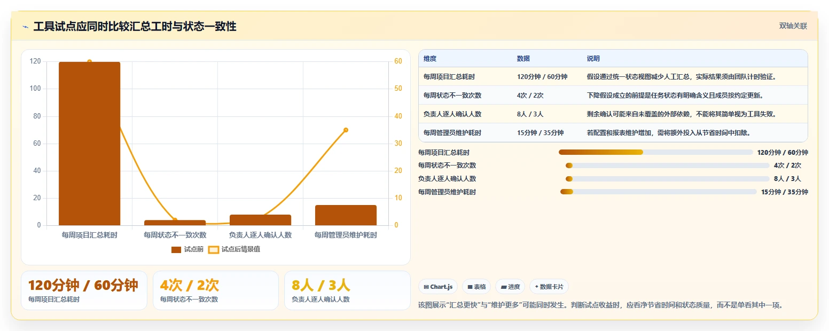The height and width of the screenshot is (331, 829).
Task: Click the 每周状态不一致次数 bar in chart
Action: [x=175, y=223]
